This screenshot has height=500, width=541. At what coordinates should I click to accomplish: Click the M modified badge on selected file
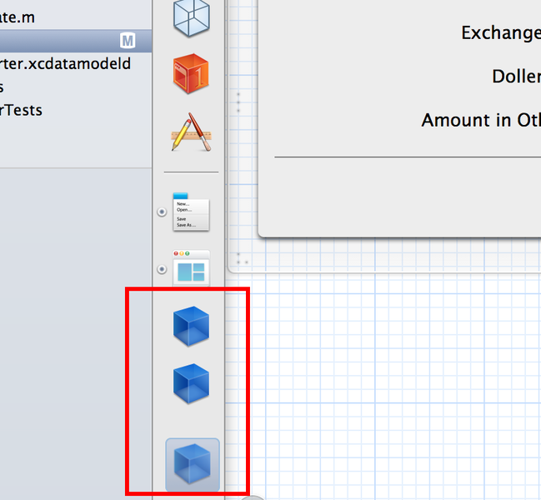128,40
